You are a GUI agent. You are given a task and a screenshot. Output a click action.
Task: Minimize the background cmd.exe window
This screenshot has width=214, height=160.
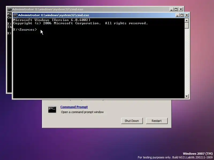click(x=171, y=9)
